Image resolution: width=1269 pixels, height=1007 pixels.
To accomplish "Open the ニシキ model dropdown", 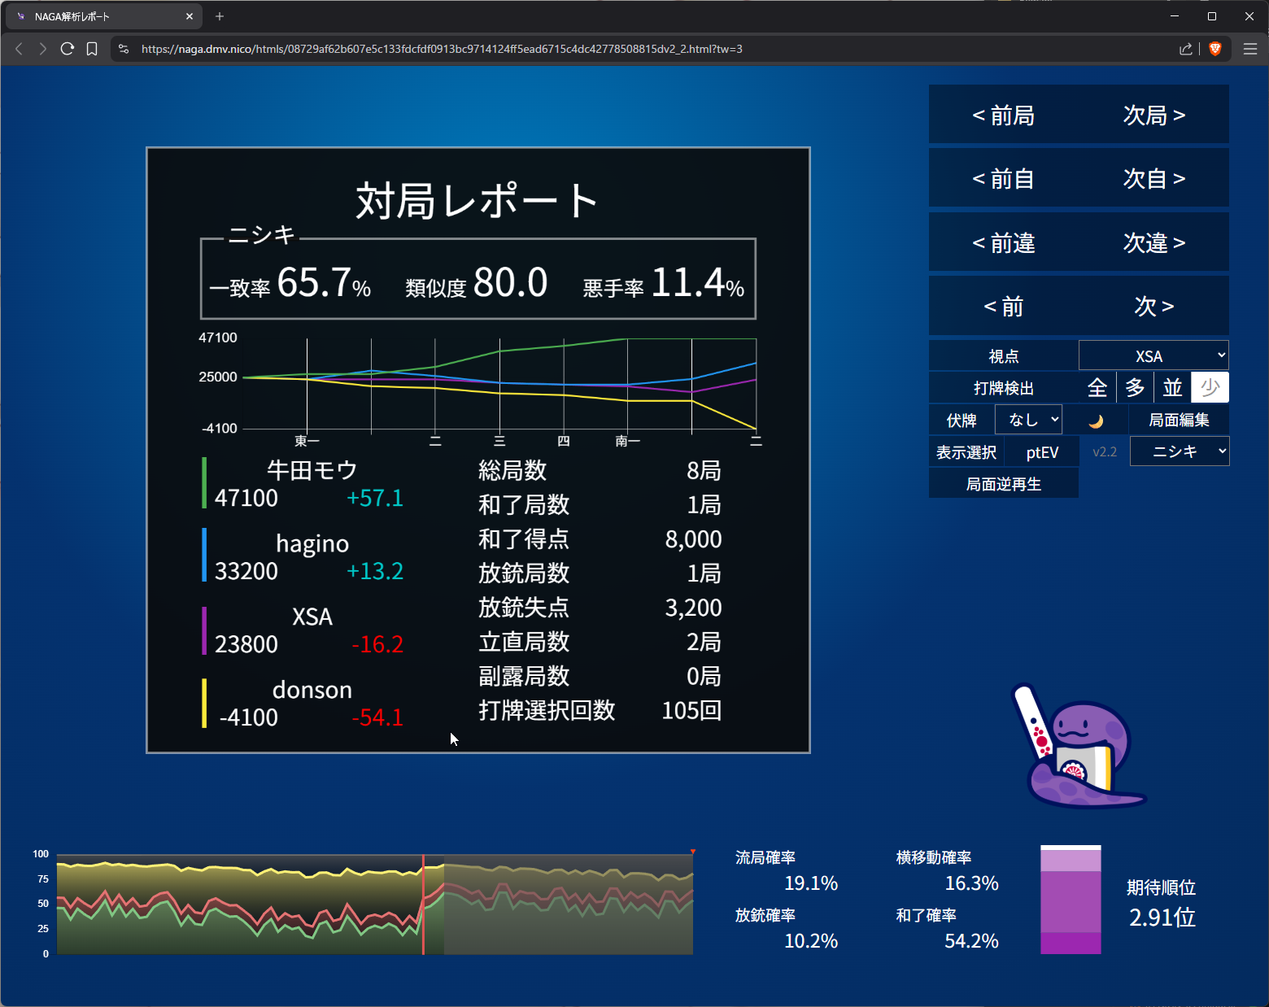I will coord(1179,451).
